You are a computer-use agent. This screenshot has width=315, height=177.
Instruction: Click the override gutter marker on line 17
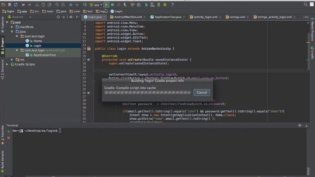click(89, 59)
